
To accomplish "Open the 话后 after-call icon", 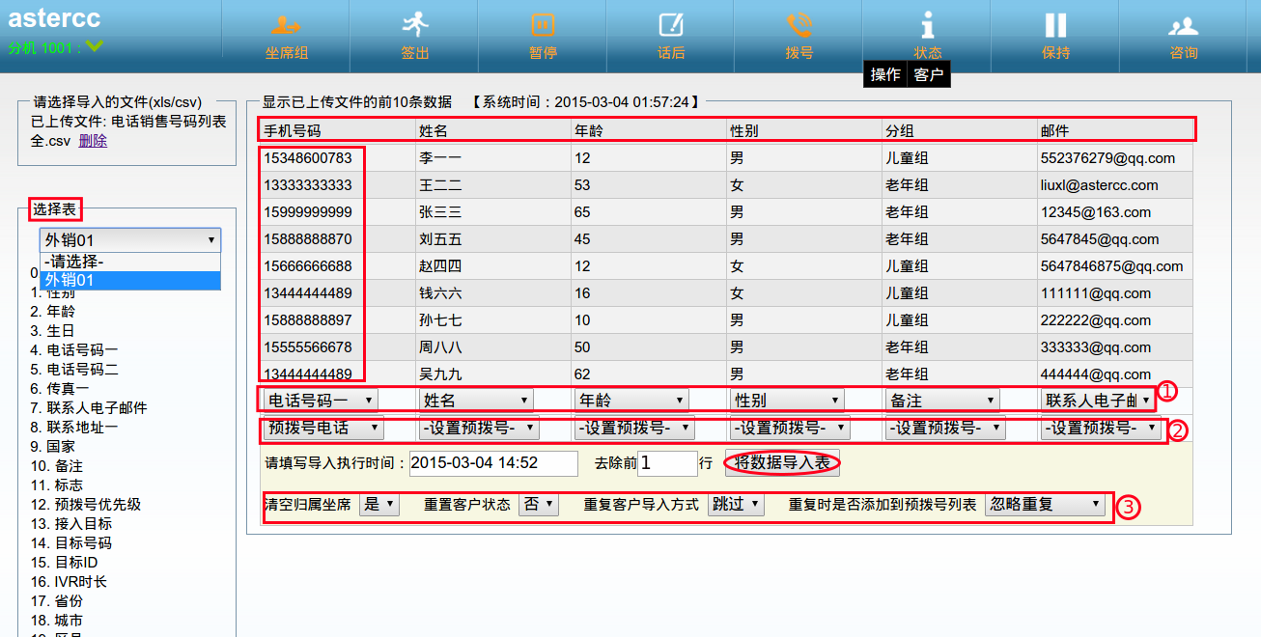I will pyautogui.click(x=671, y=25).
